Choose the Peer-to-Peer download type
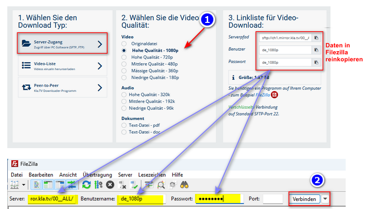This screenshot has height=209, width=372. [62, 87]
